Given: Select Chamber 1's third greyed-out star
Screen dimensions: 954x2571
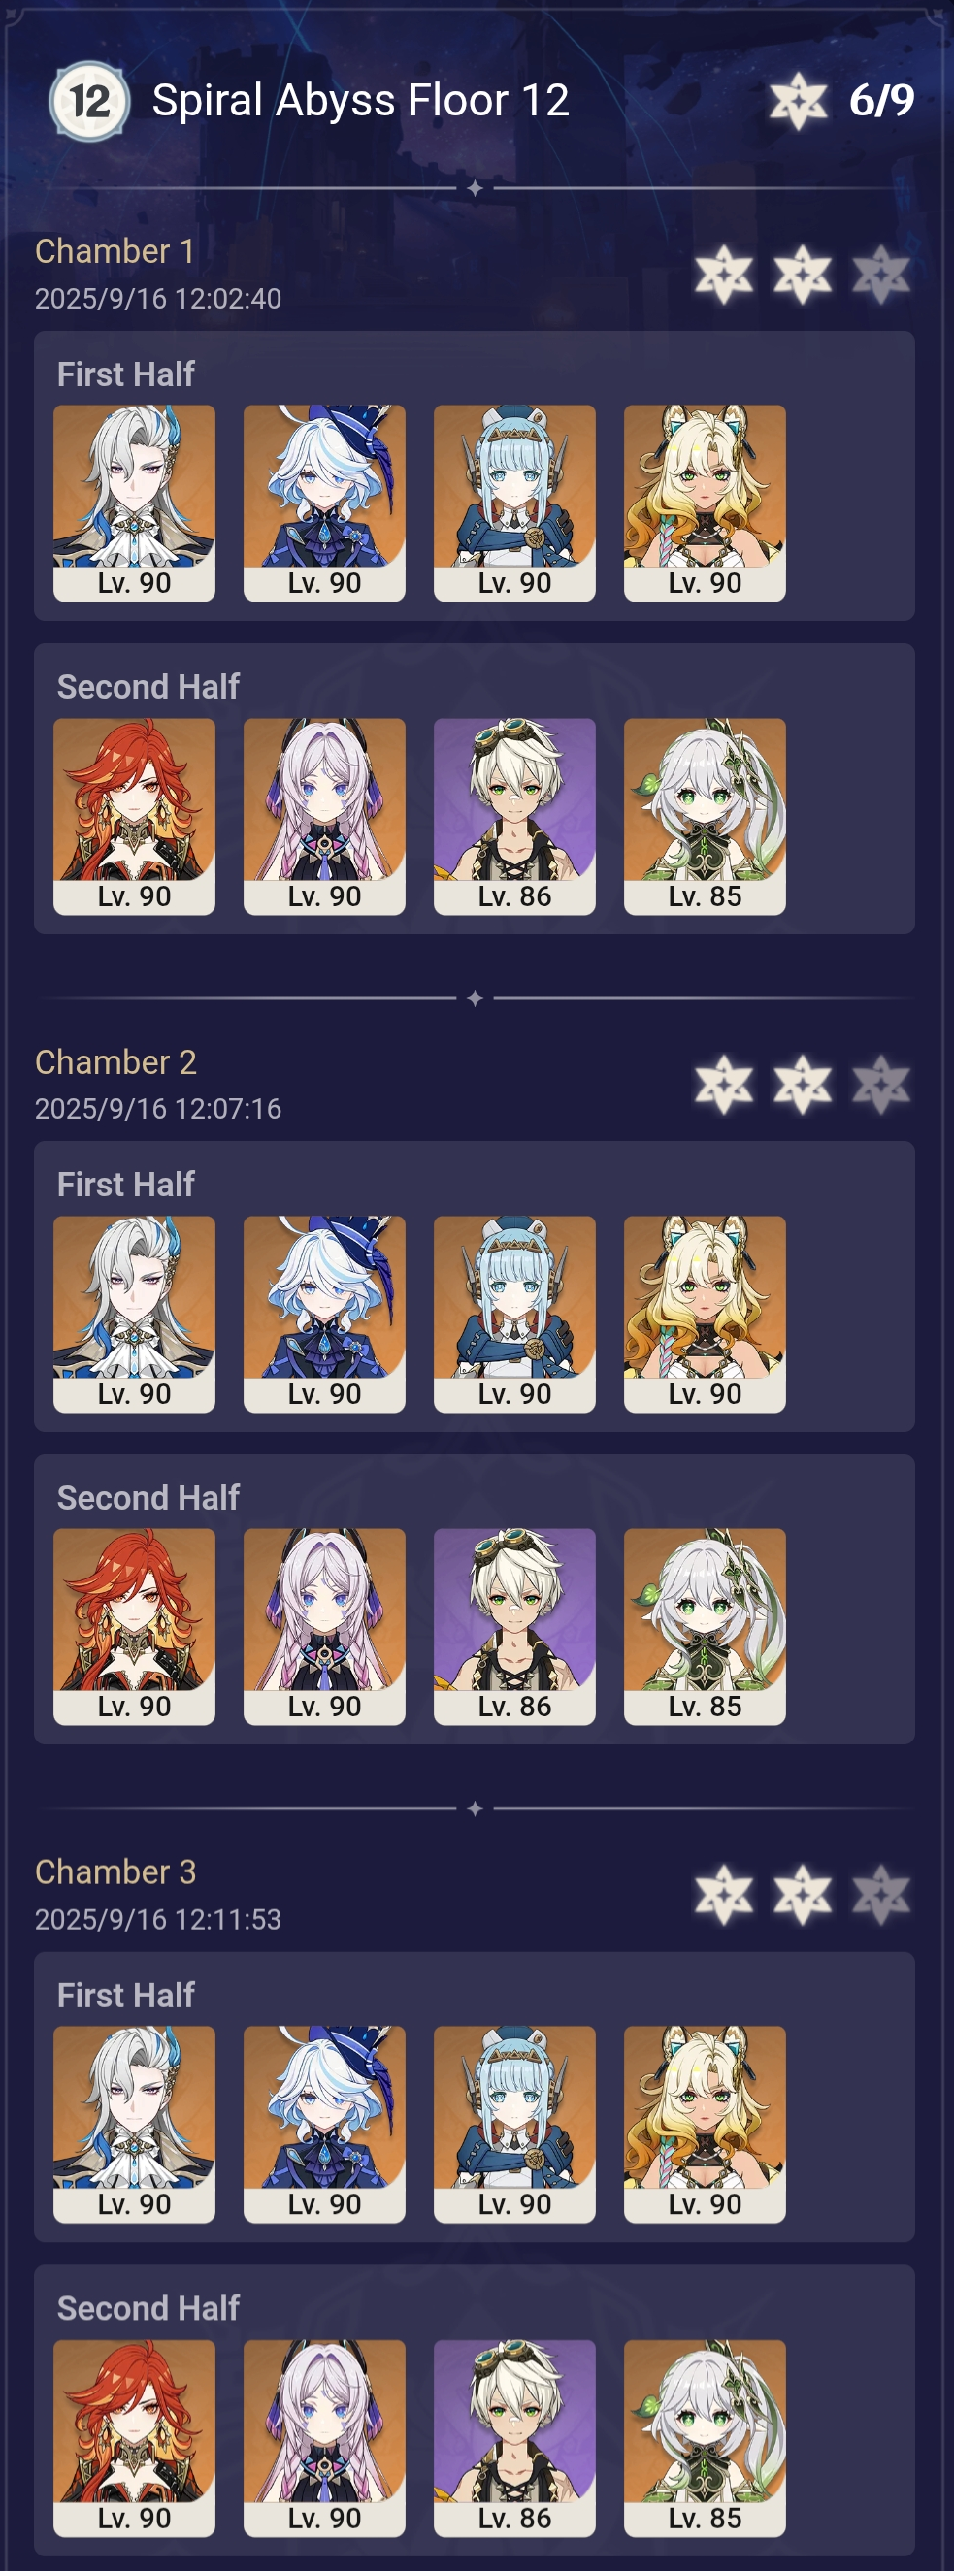Looking at the screenshot, I should (x=881, y=275).
